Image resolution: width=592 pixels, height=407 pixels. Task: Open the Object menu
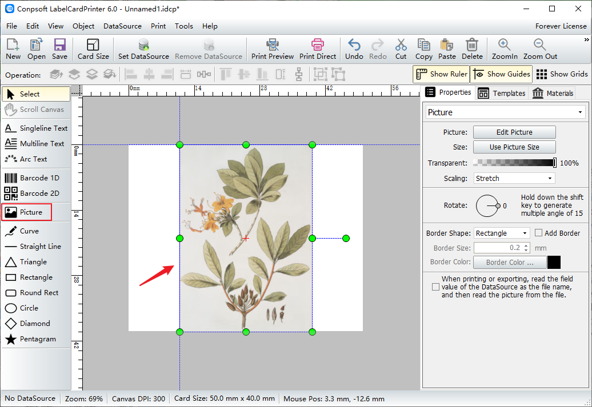click(x=83, y=26)
